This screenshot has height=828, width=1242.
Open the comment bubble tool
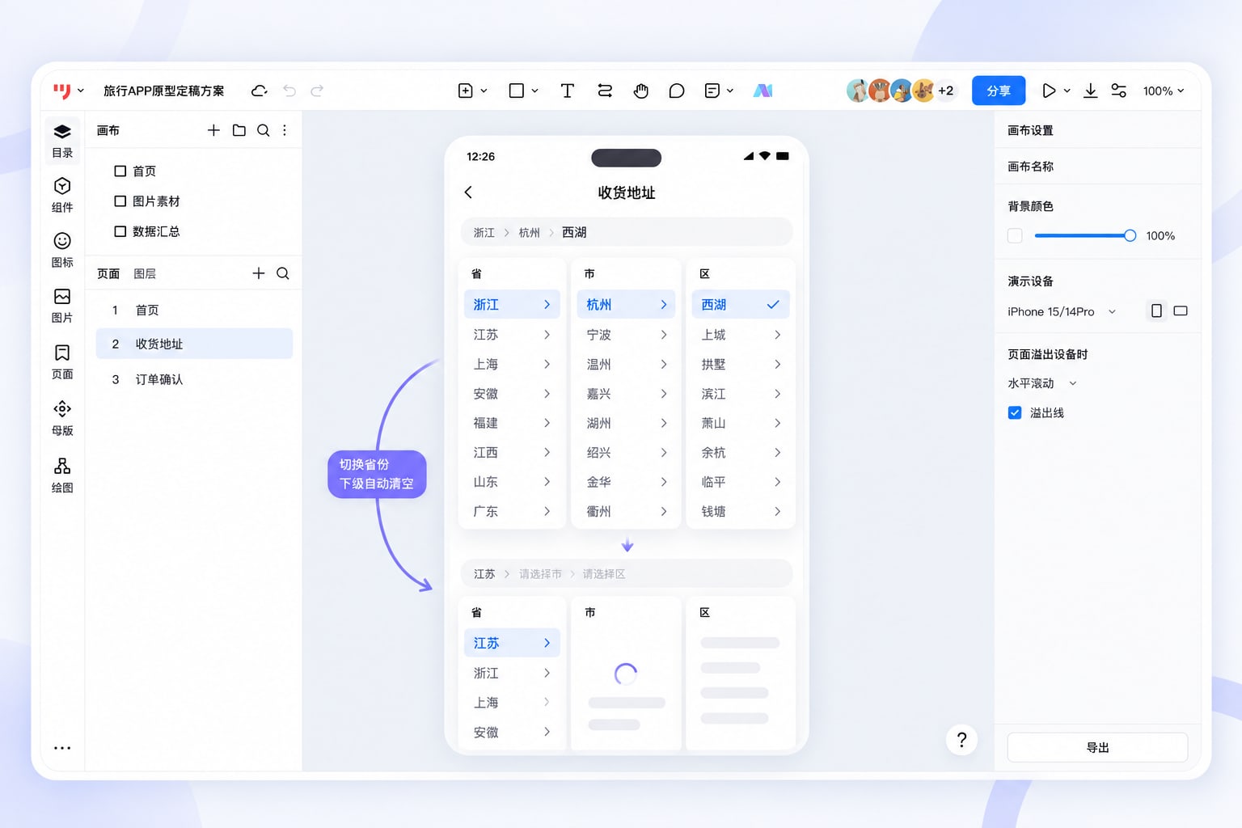pyautogui.click(x=677, y=91)
